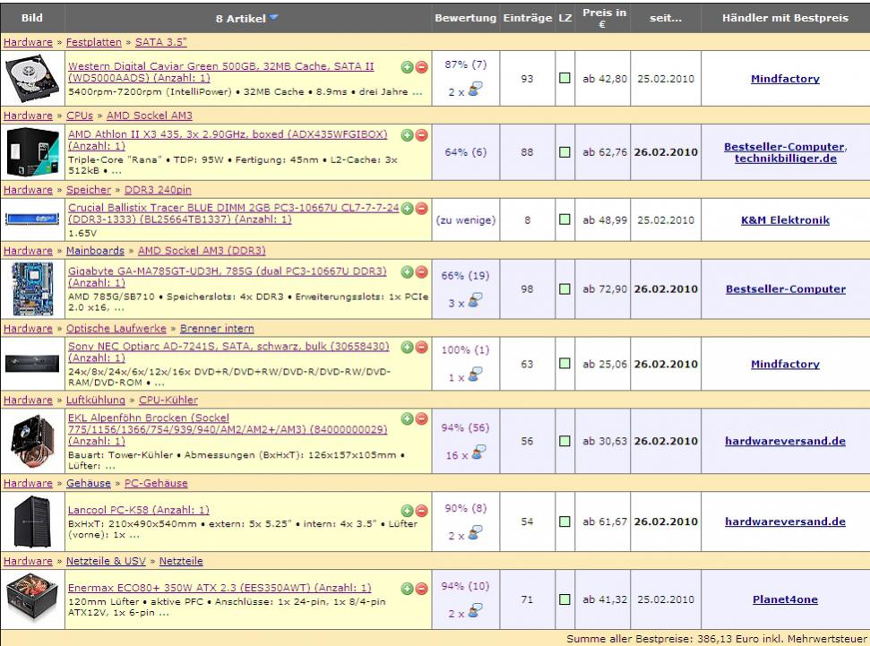Sort by Bewertung column header
870x646 pixels.
466,18
